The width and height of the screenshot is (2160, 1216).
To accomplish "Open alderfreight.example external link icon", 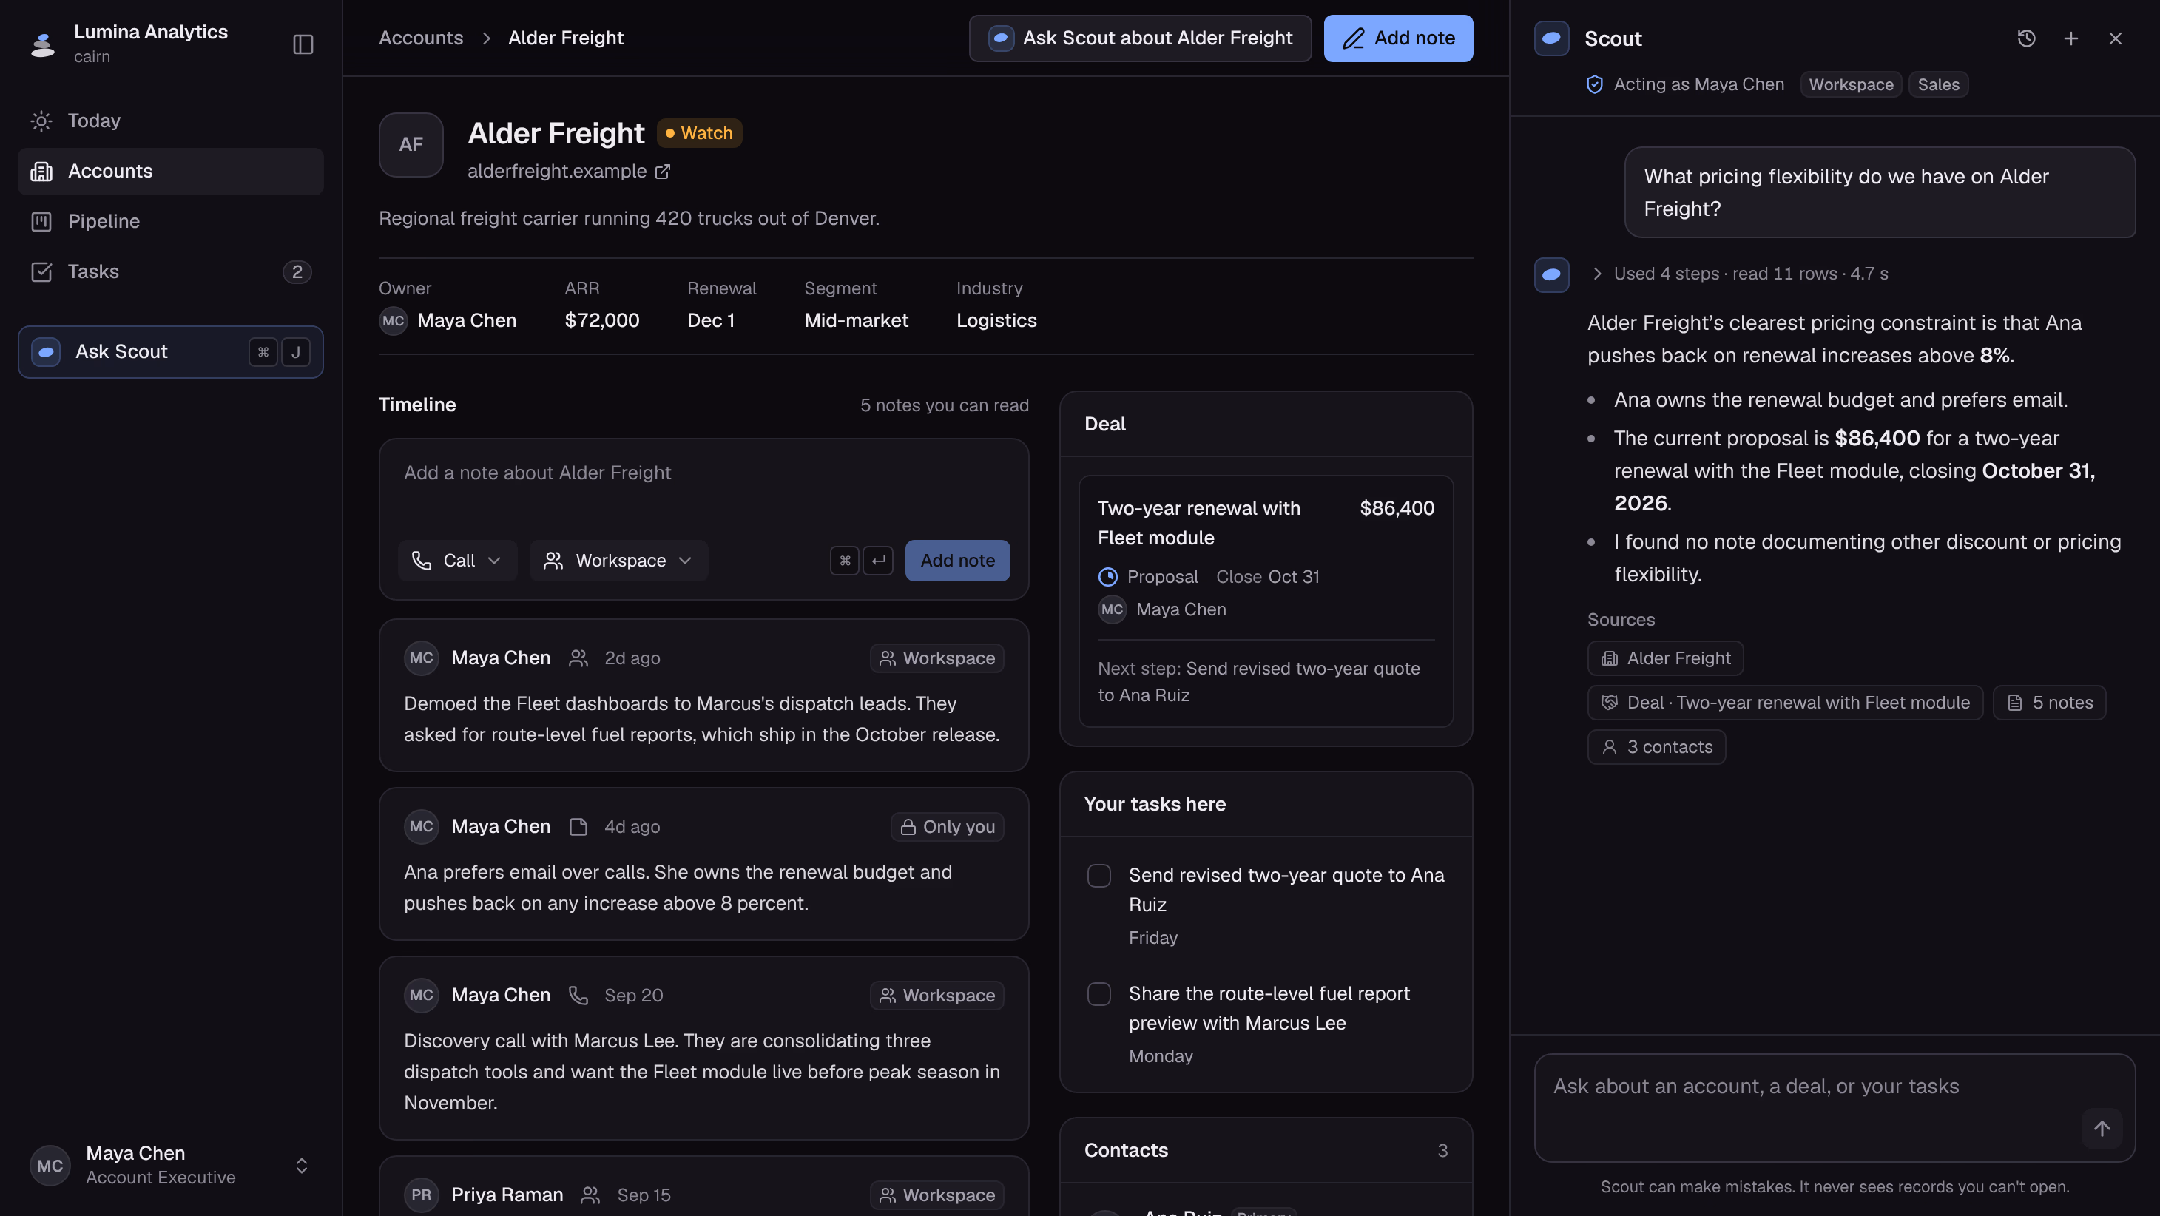I will pos(662,171).
